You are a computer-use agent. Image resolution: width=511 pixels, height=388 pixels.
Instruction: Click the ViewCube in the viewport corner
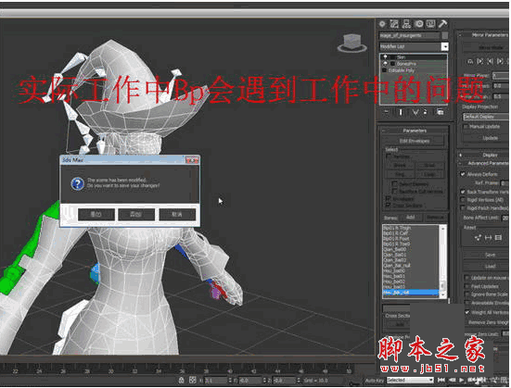tap(351, 43)
